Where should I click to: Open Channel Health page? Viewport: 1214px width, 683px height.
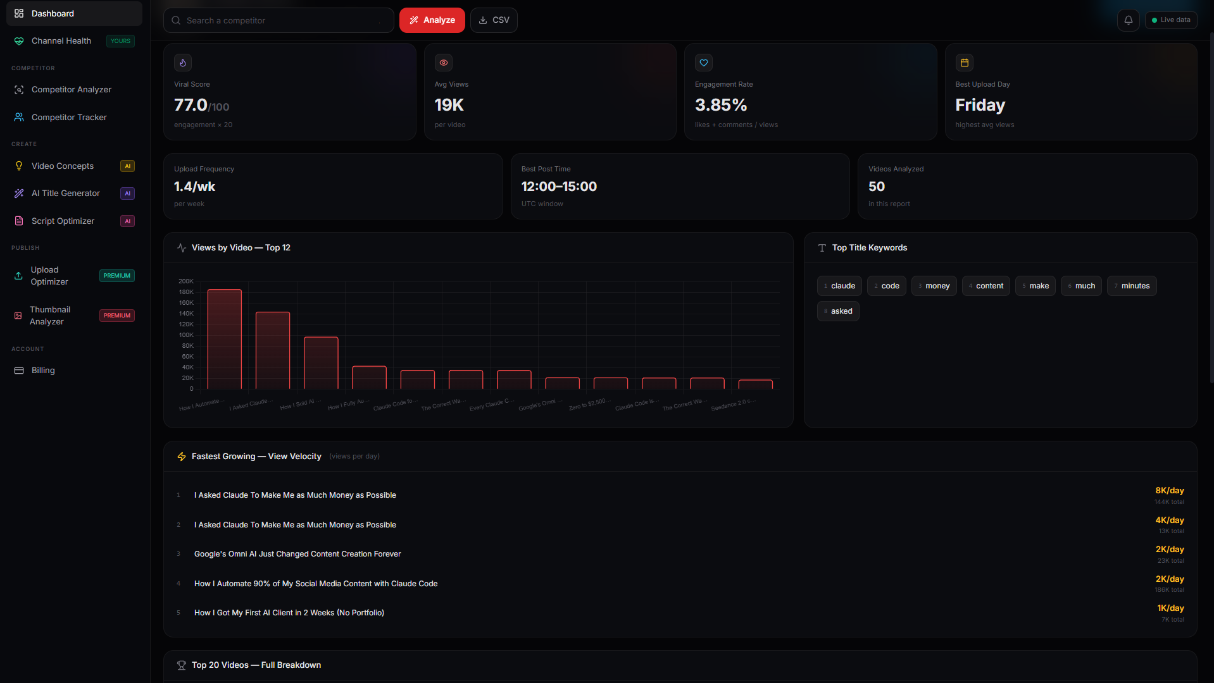(74, 41)
